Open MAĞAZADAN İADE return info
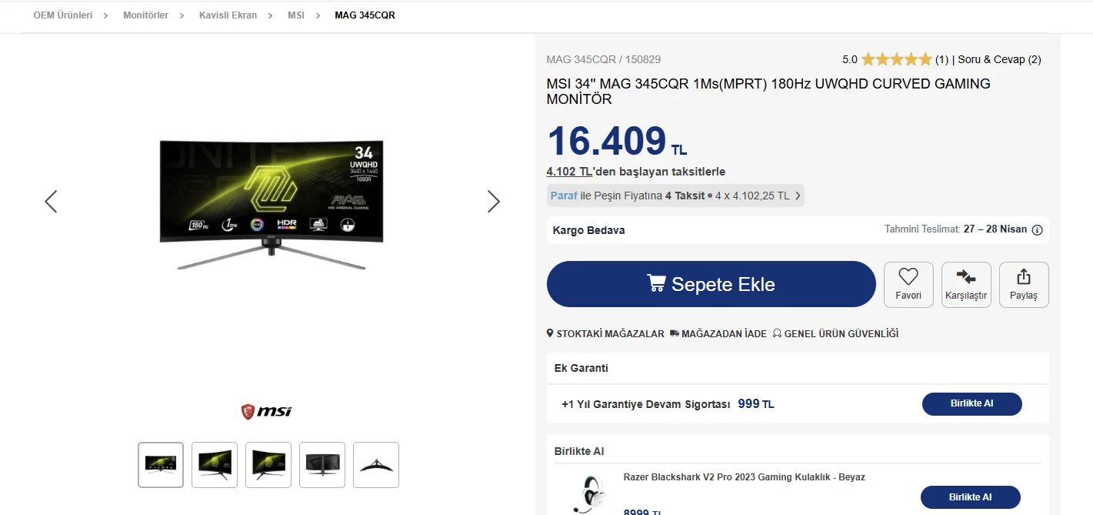 pos(718,334)
